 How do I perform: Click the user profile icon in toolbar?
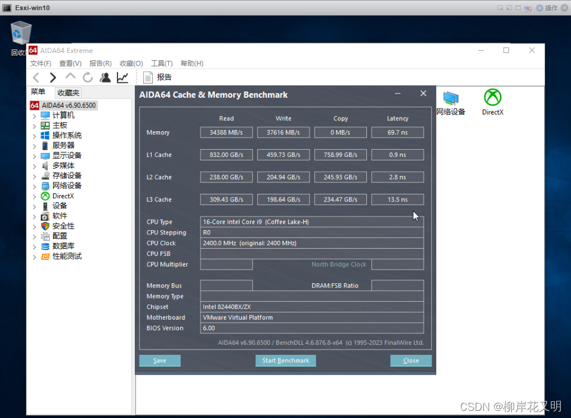tap(105, 78)
